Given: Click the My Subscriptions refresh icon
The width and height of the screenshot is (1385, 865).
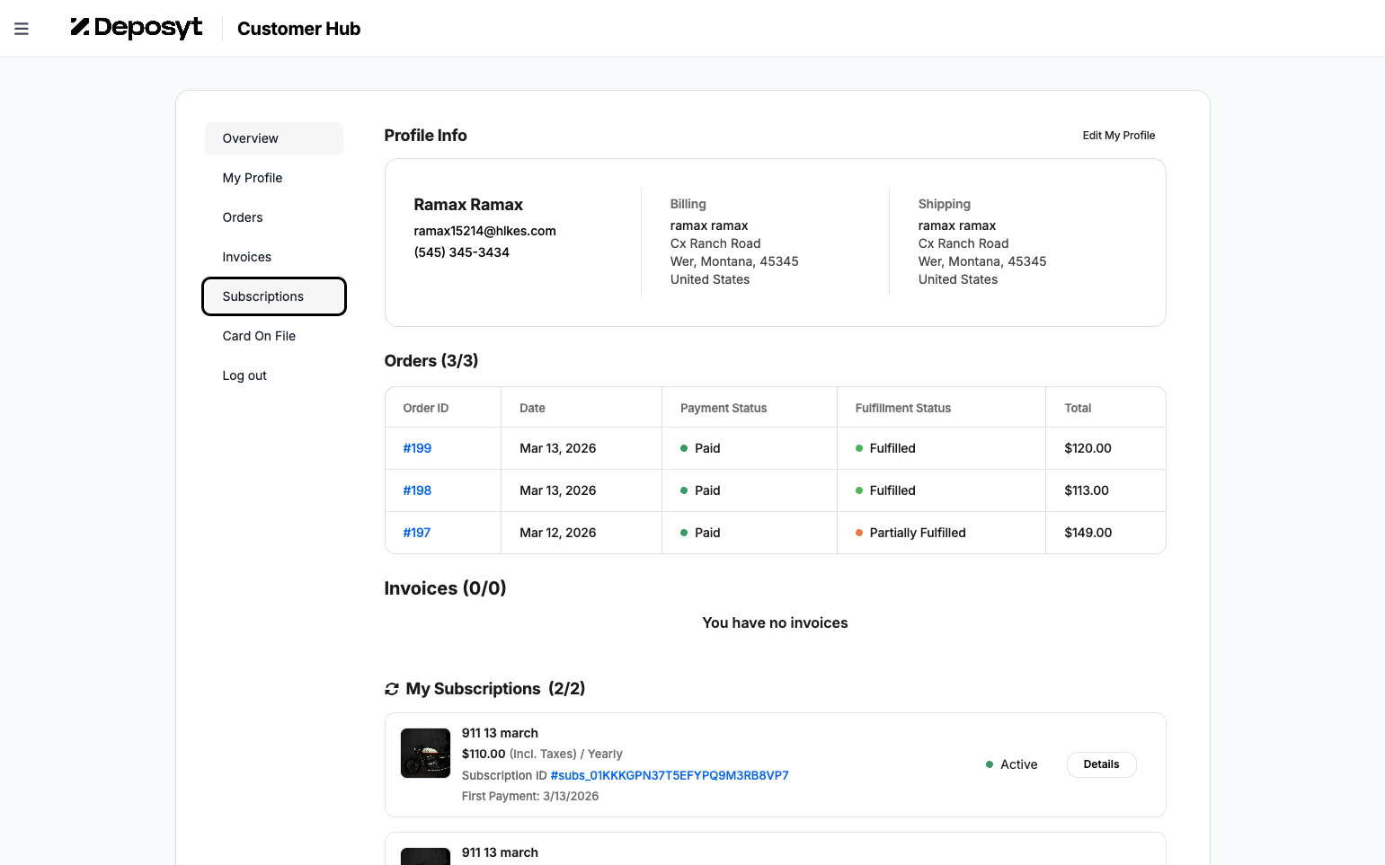Looking at the screenshot, I should point(392,689).
